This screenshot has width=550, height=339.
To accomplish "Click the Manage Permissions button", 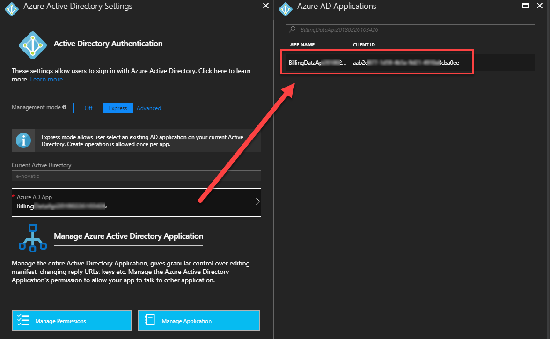I will [x=72, y=321].
